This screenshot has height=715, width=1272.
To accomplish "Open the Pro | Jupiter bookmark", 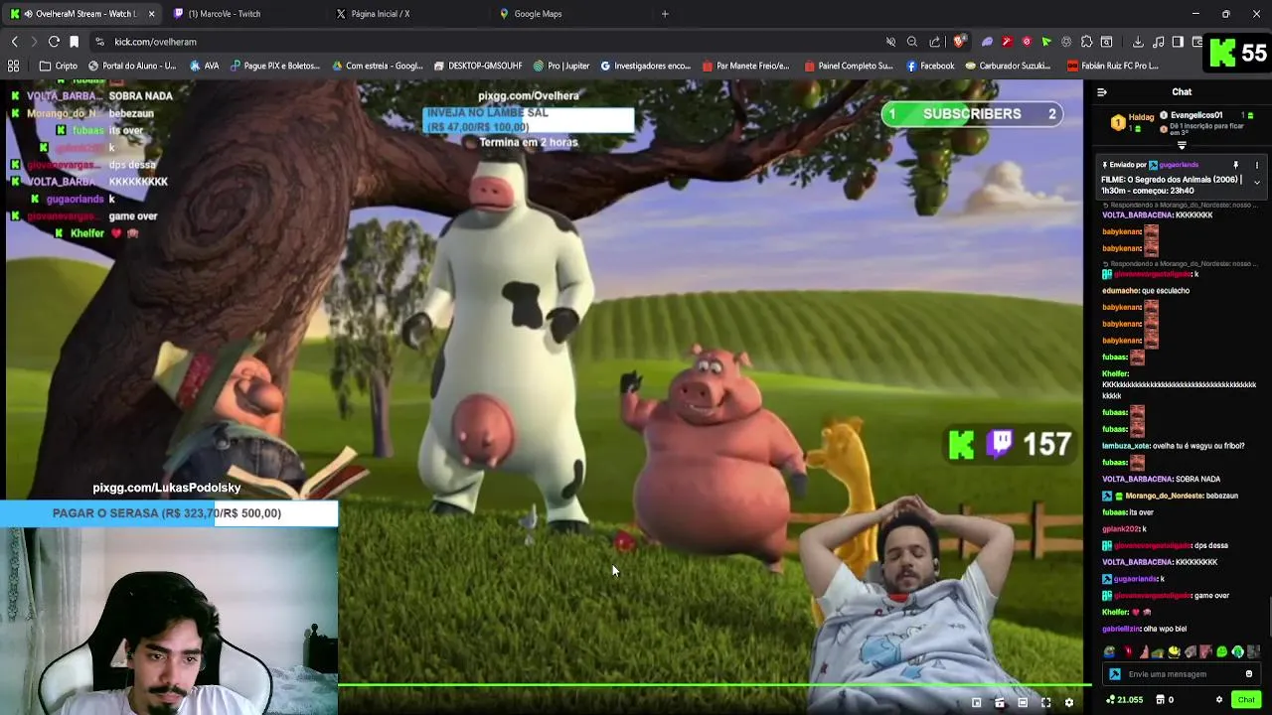I will click(x=561, y=66).
